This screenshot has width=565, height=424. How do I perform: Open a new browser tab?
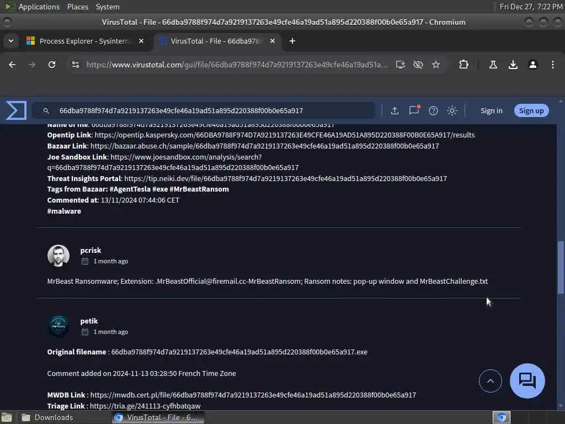[292, 41]
